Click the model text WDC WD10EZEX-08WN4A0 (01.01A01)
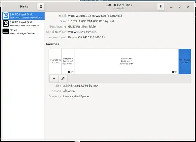The width and height of the screenshot is (196, 142). coord(95,16)
